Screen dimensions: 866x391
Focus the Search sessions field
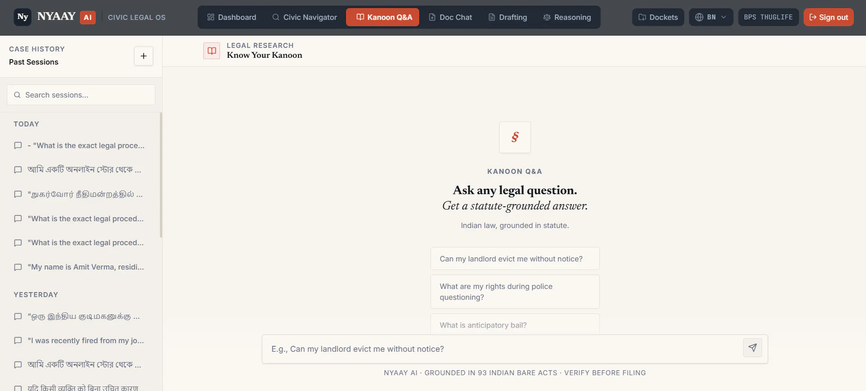point(81,95)
